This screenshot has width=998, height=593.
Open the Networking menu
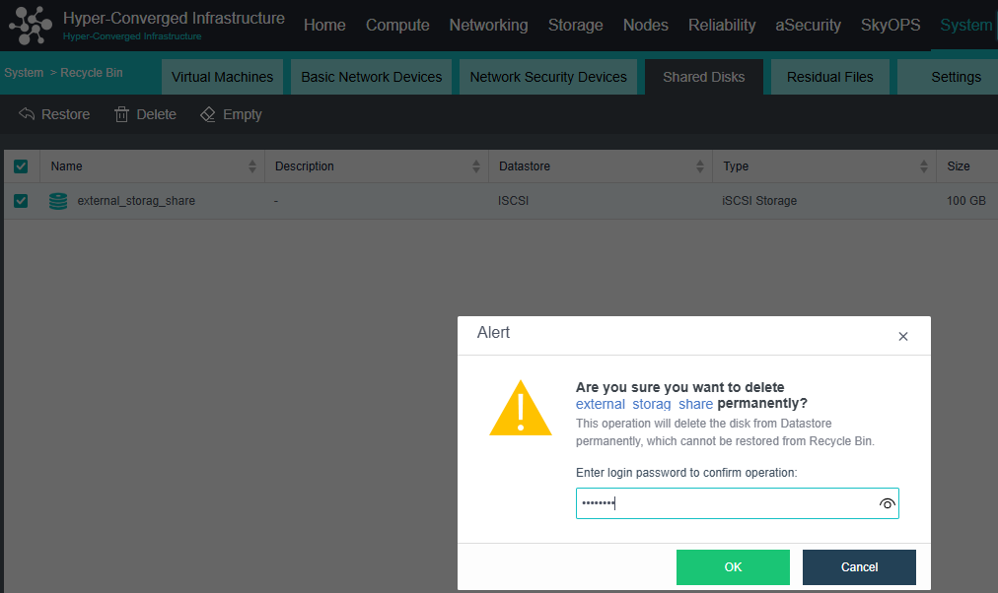tap(488, 26)
